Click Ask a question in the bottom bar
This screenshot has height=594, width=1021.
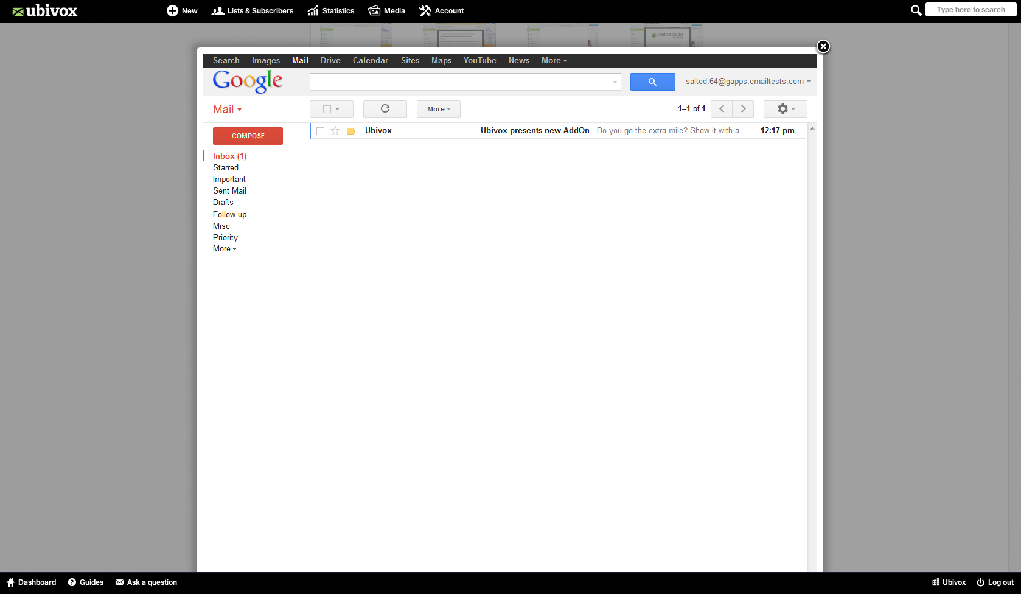pos(146,582)
